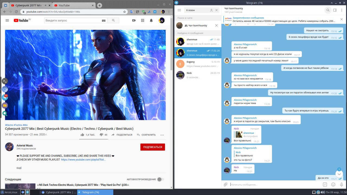This screenshot has width=347, height=195.
Task: Open Evgeny search result
Action: point(198,64)
